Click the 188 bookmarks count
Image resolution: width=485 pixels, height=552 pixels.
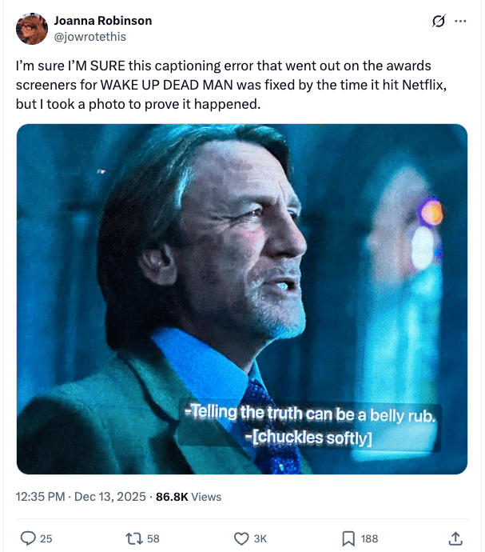[x=368, y=538]
